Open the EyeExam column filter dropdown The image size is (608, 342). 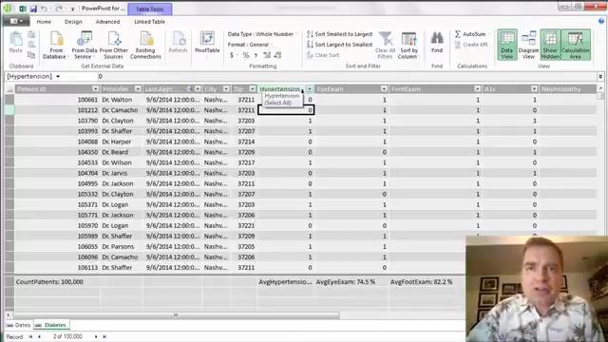pyautogui.click(x=384, y=89)
